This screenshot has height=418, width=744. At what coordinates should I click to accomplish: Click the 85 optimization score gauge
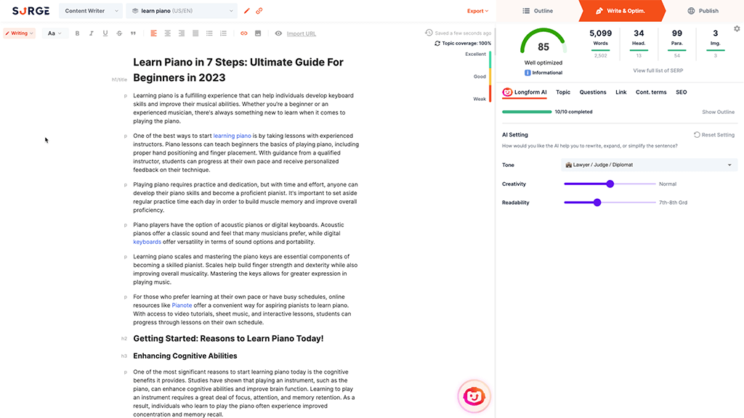click(543, 41)
